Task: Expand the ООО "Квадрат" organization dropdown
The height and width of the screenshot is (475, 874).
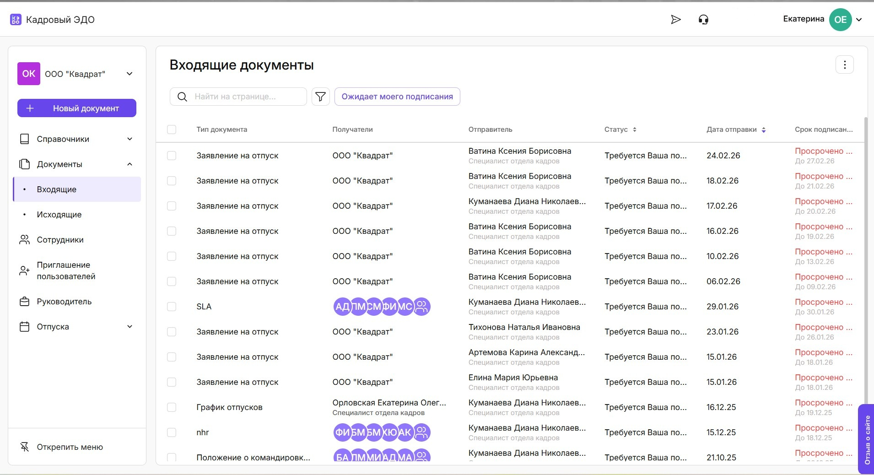Action: pos(129,74)
